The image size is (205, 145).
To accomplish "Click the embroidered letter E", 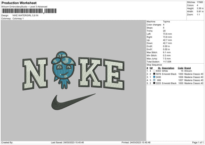I will [x=114, y=74].
